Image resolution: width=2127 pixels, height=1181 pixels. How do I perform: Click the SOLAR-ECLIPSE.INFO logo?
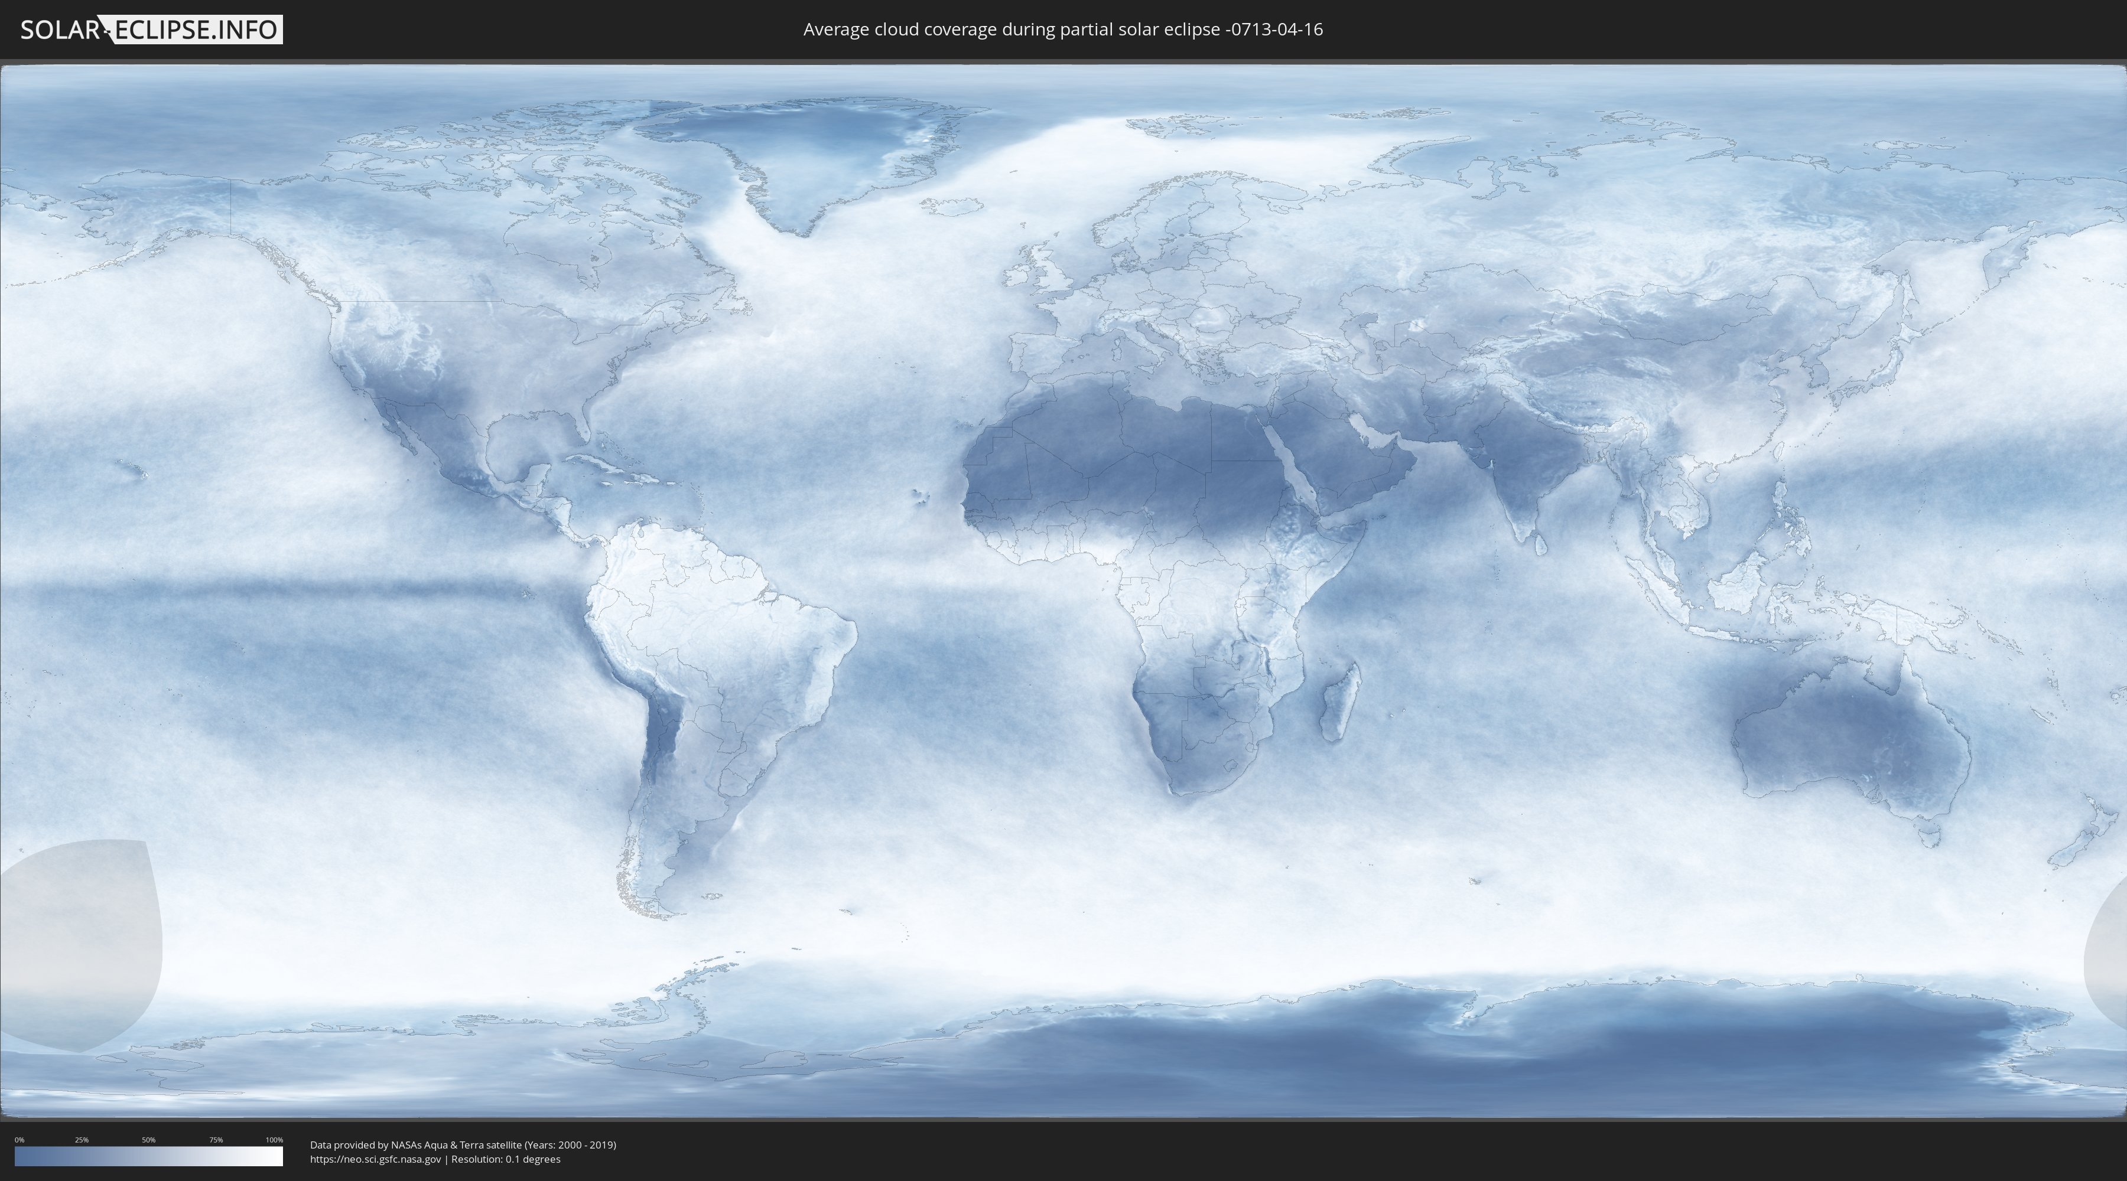[151, 30]
